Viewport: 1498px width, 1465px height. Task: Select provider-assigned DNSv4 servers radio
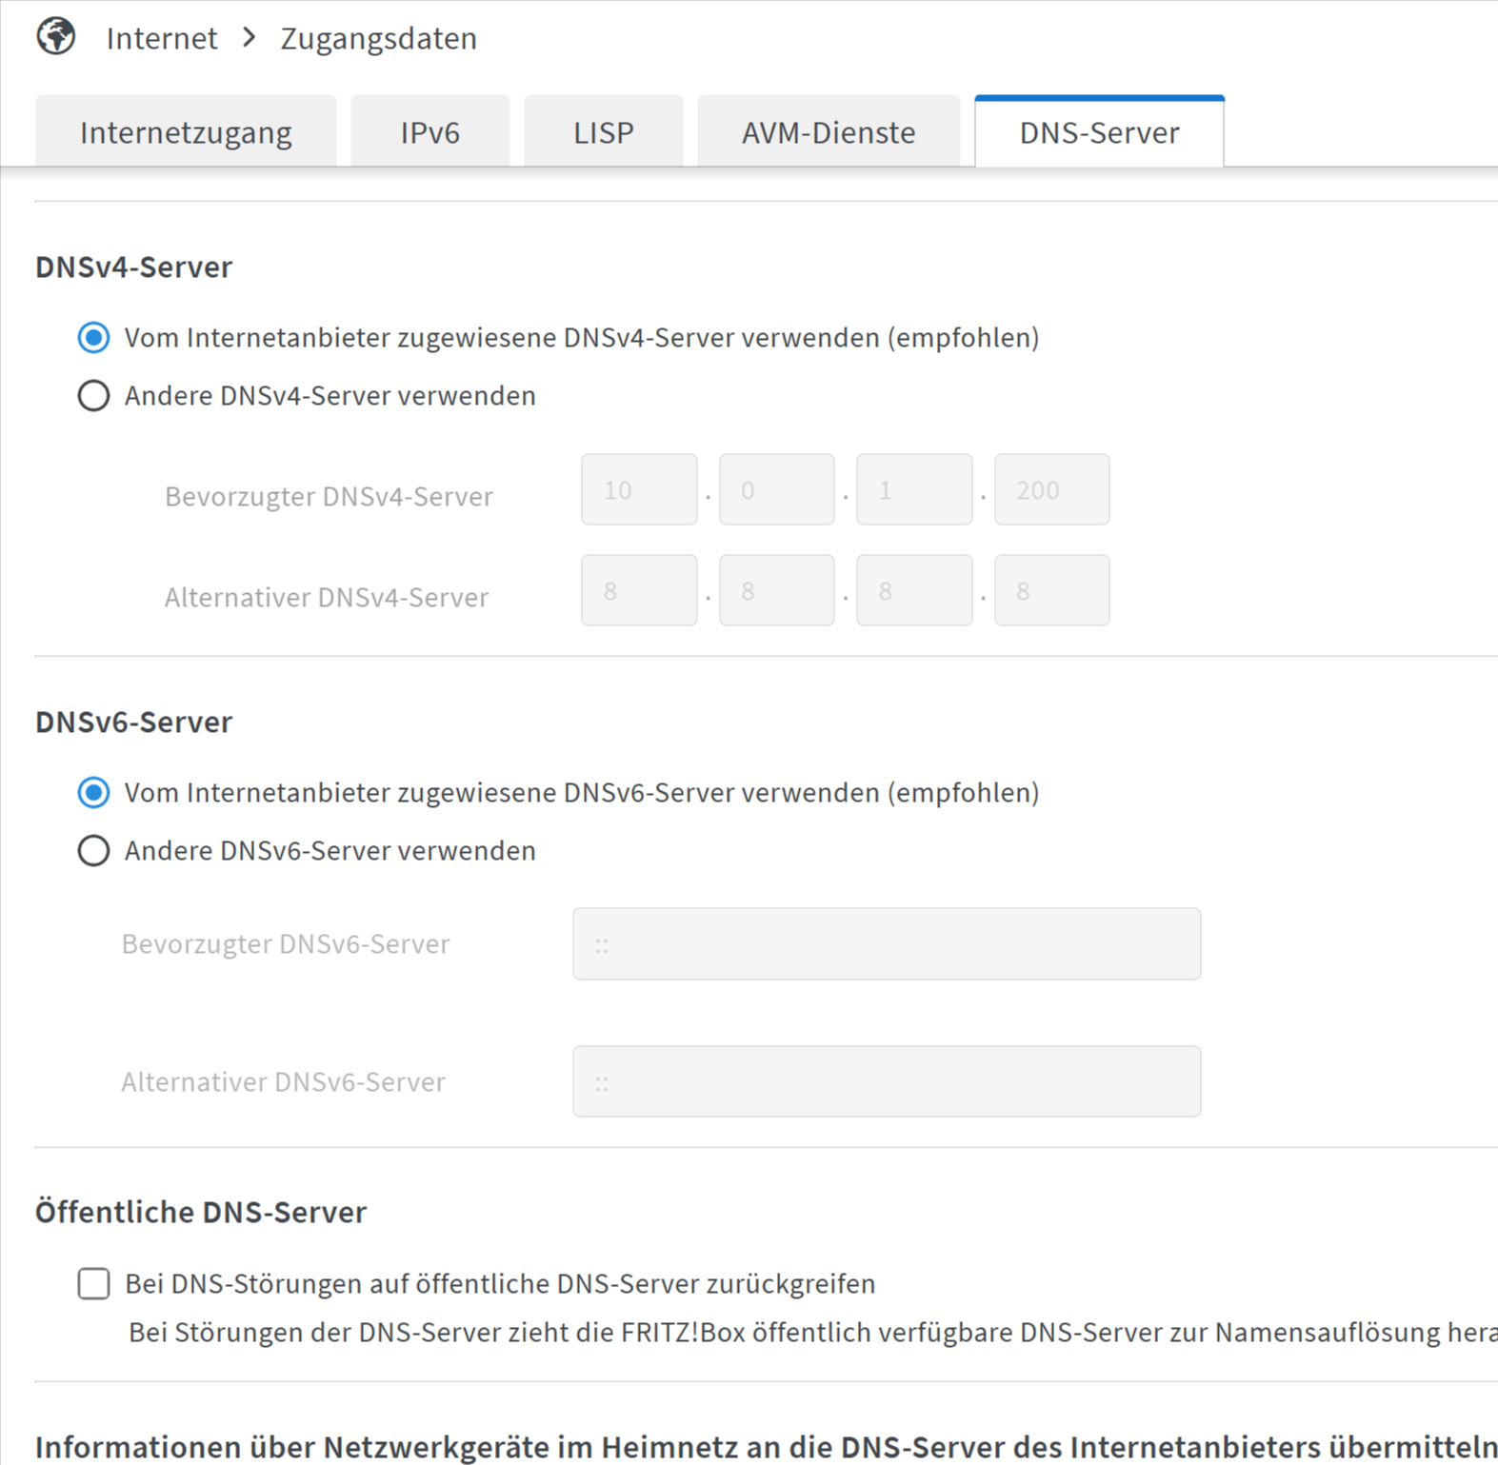(93, 338)
